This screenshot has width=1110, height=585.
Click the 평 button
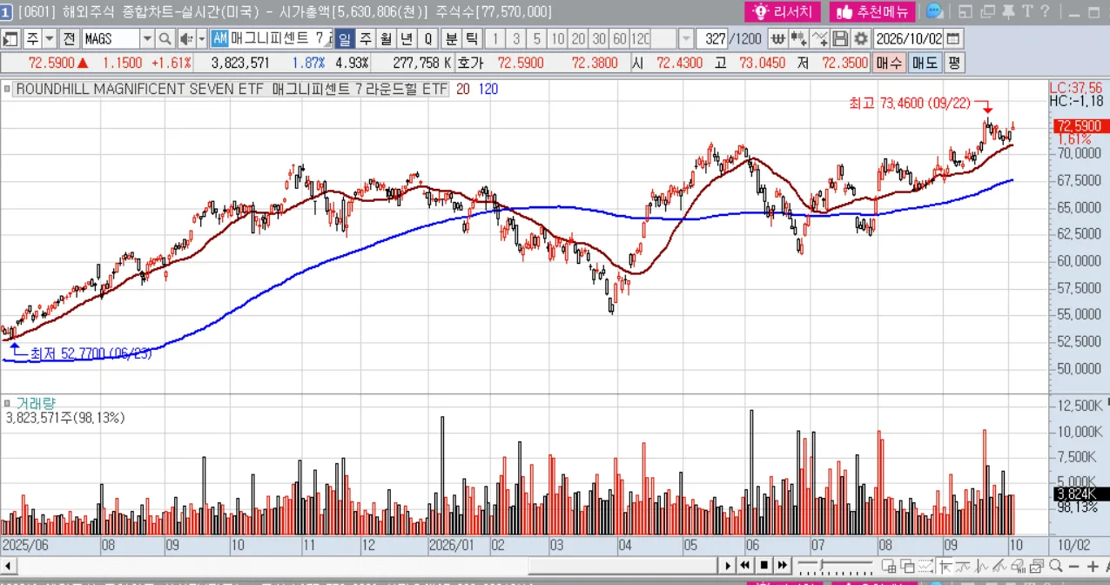(954, 63)
